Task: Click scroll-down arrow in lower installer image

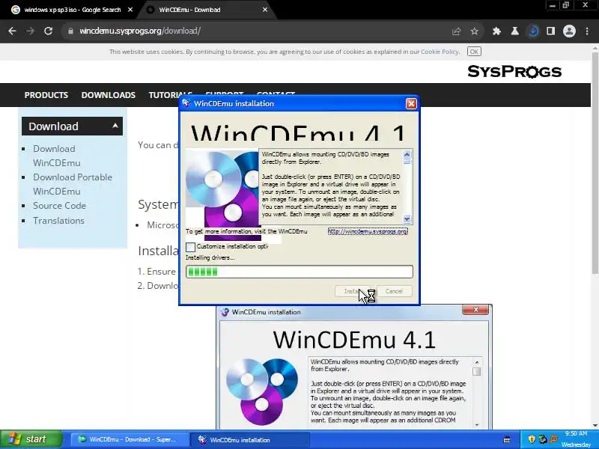Action: coord(477,425)
